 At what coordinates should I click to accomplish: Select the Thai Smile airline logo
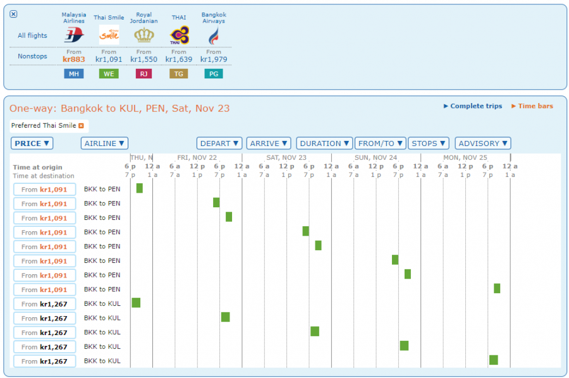click(x=109, y=35)
